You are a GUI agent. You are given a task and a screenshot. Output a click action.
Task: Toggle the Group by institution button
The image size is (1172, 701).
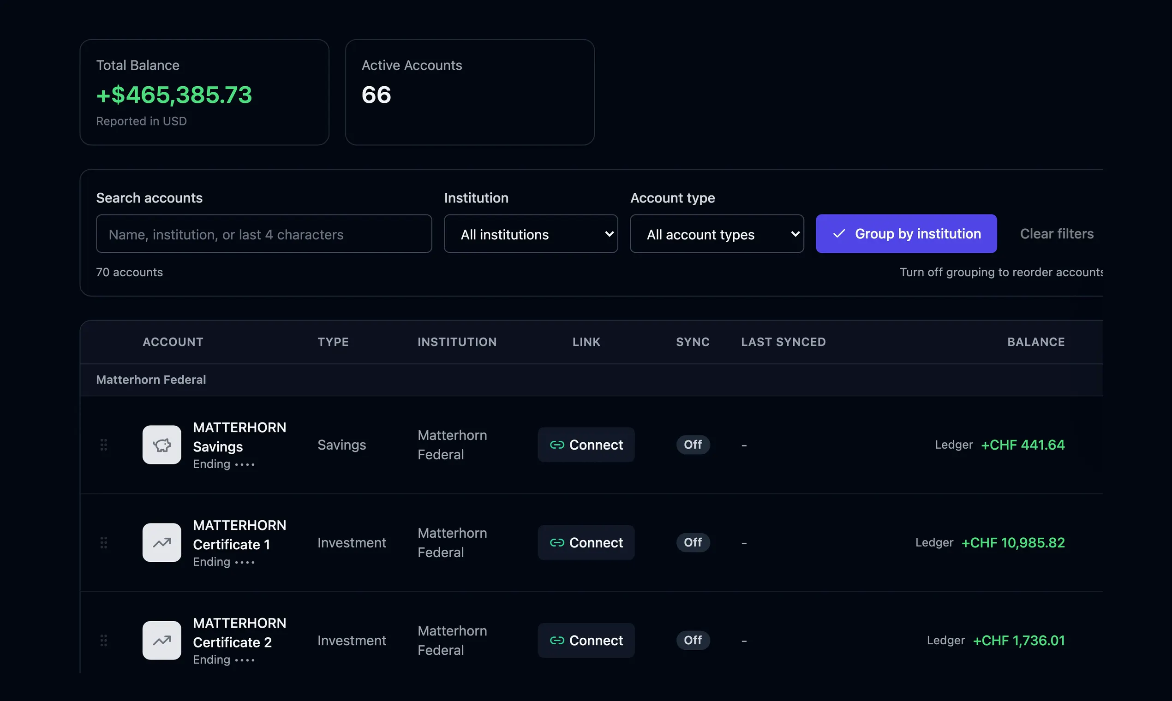tap(906, 234)
